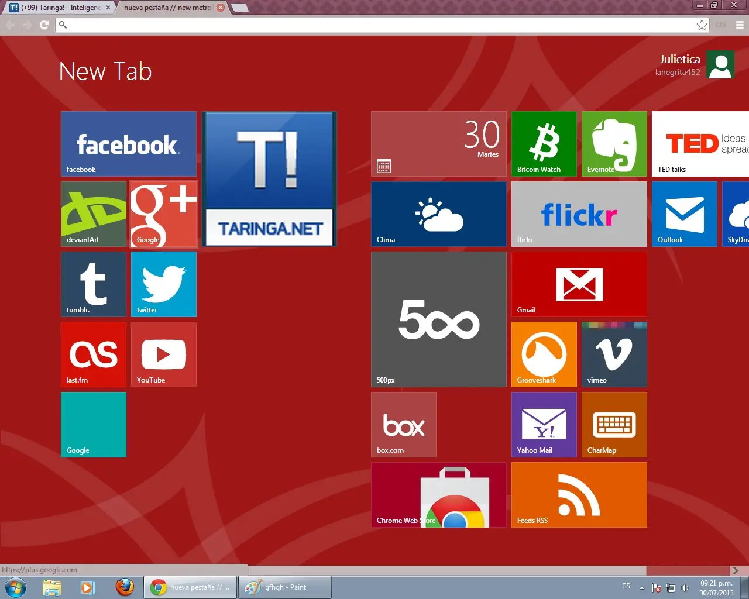749x599 pixels.
Task: Close the Taringa! browser tab
Action: (108, 8)
